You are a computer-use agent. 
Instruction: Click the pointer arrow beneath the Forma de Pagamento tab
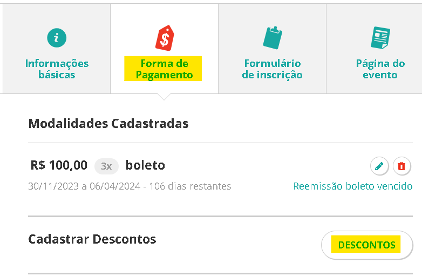(x=164, y=97)
